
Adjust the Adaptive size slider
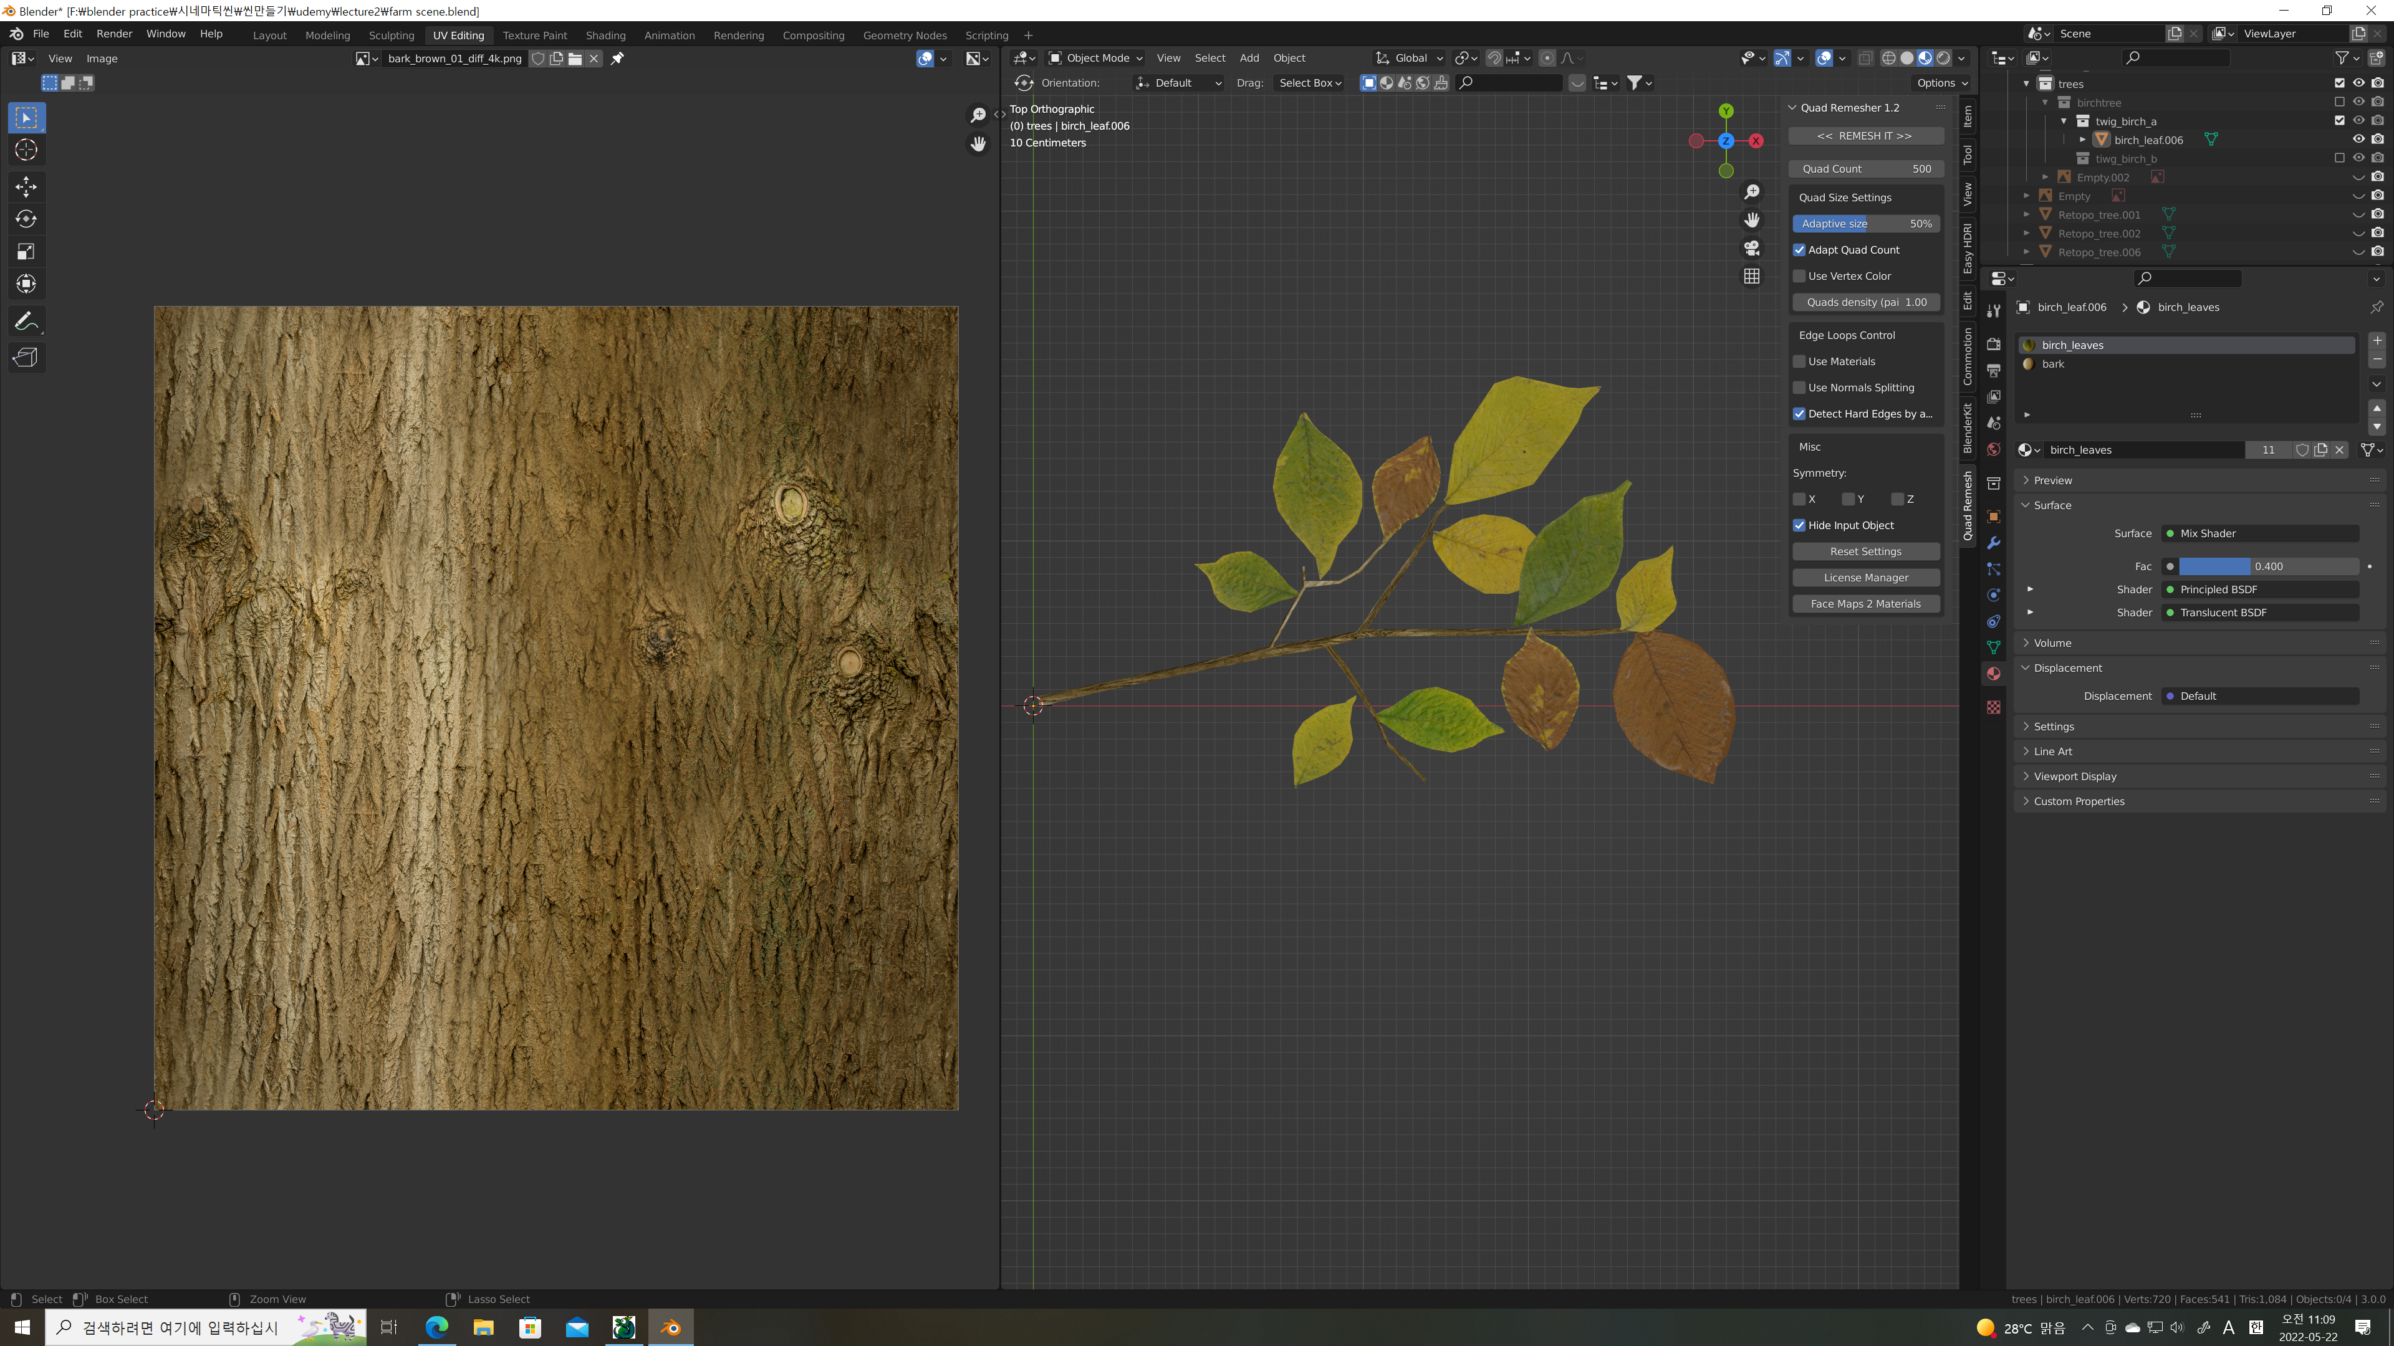1864,224
